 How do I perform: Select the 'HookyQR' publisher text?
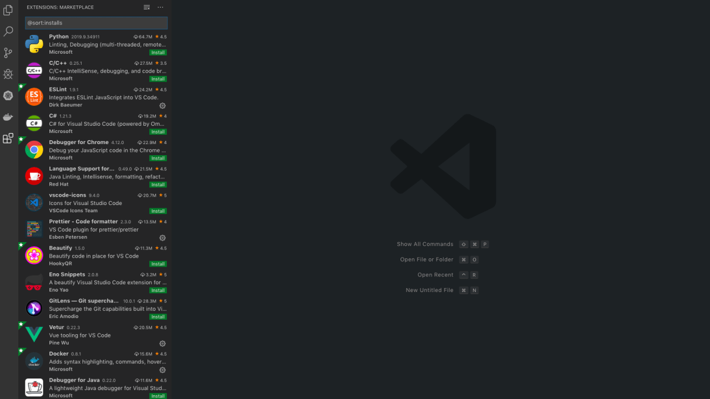tap(60, 264)
